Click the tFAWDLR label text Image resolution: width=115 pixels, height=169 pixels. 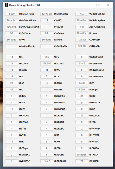[24, 116]
